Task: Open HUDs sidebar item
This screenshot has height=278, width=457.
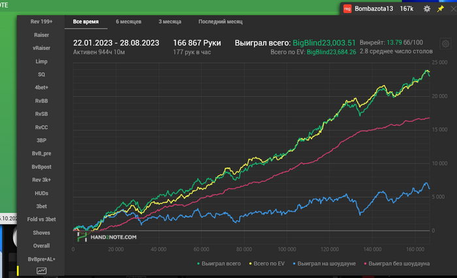Action: 41,193
